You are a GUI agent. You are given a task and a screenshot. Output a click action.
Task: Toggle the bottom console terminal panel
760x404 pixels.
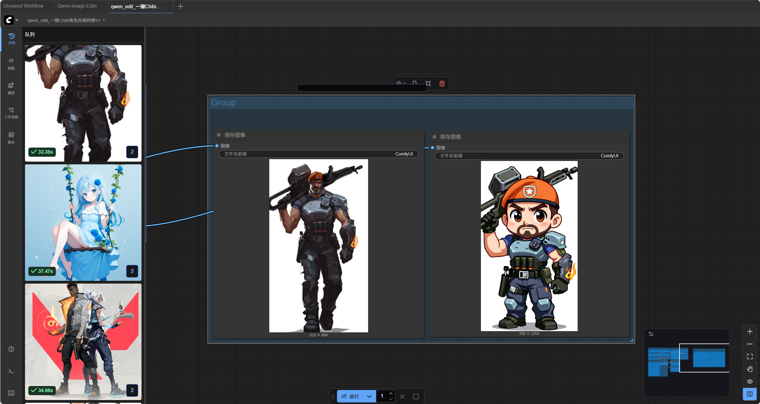(11, 371)
